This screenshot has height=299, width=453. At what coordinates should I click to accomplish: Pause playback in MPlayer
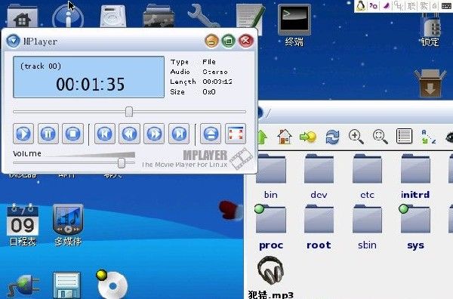point(48,134)
